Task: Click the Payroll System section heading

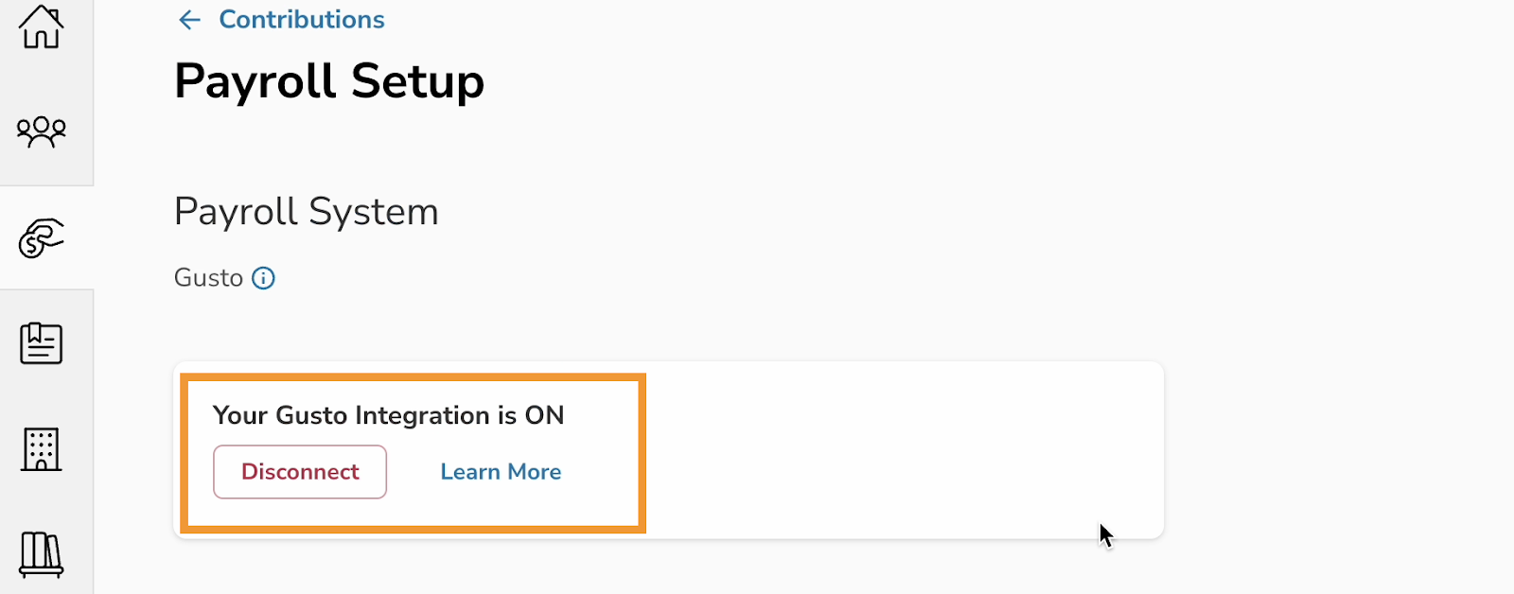Action: tap(306, 212)
